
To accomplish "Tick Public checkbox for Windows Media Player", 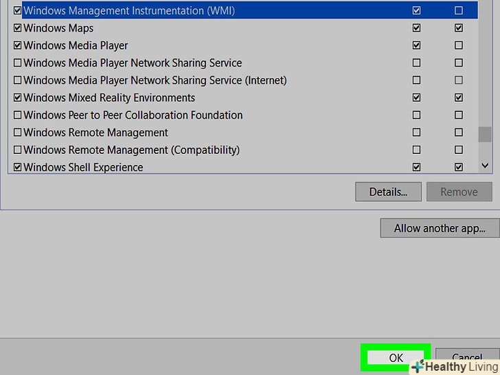I will 459,45.
